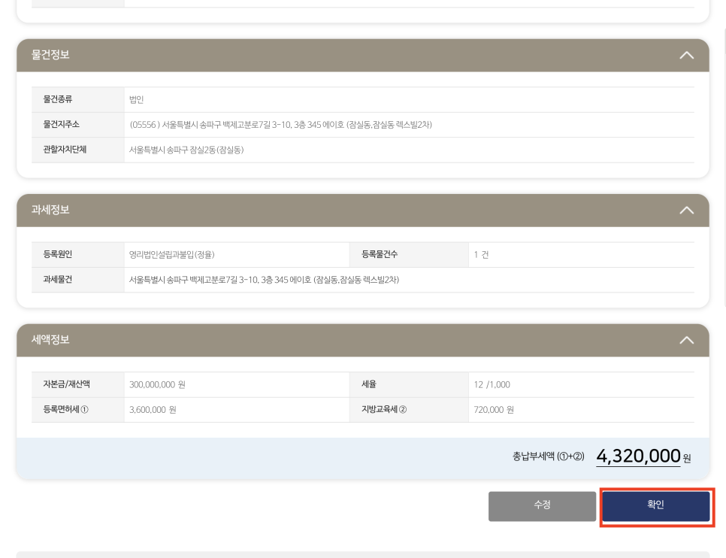
Task: Click the 세액정보 header bar title
Action: pyautogui.click(x=50, y=340)
